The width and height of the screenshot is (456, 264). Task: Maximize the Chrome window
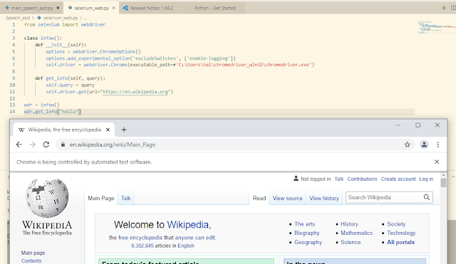tap(418, 125)
